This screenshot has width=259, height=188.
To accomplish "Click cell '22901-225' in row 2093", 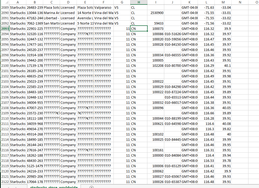I will [x=34, y=29].
